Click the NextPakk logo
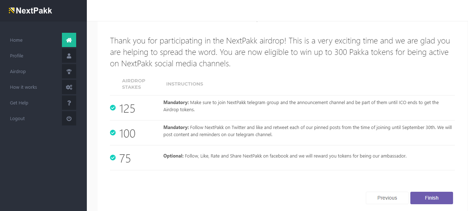This screenshot has height=211, width=468. (x=31, y=11)
